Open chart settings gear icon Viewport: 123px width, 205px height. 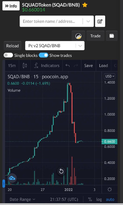(110, 189)
